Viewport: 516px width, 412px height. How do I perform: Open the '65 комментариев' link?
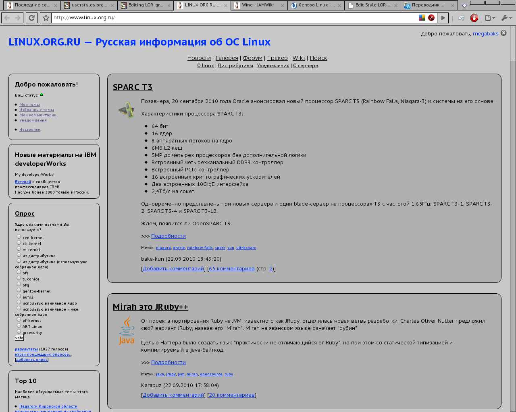coord(232,269)
